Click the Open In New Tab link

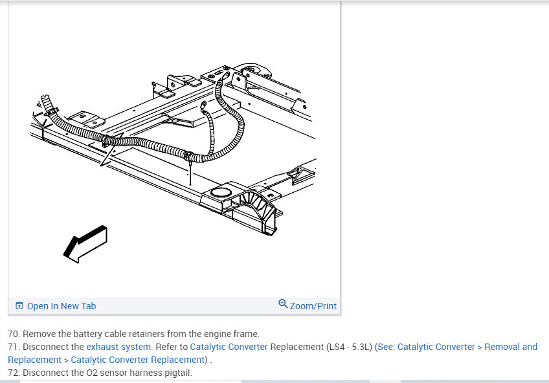pos(62,306)
